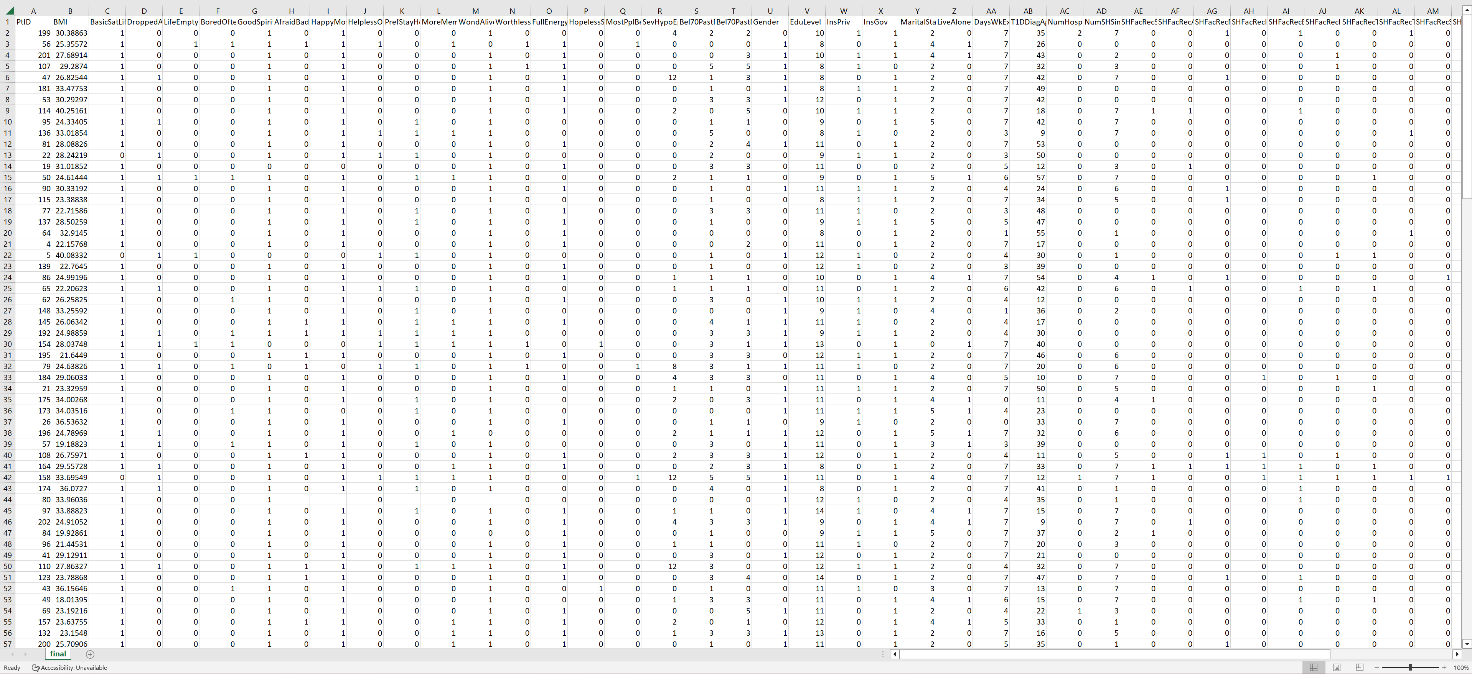Select row 44 header
This screenshot has height=674, width=1472.
coord(7,499)
